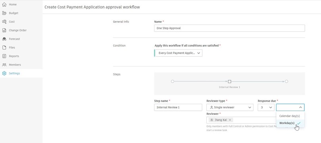Open the Cost section label

[x=12, y=22]
